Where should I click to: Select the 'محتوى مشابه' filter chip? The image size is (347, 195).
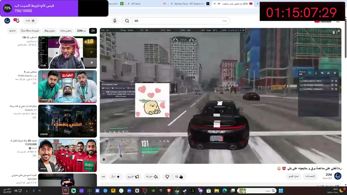[66, 31]
